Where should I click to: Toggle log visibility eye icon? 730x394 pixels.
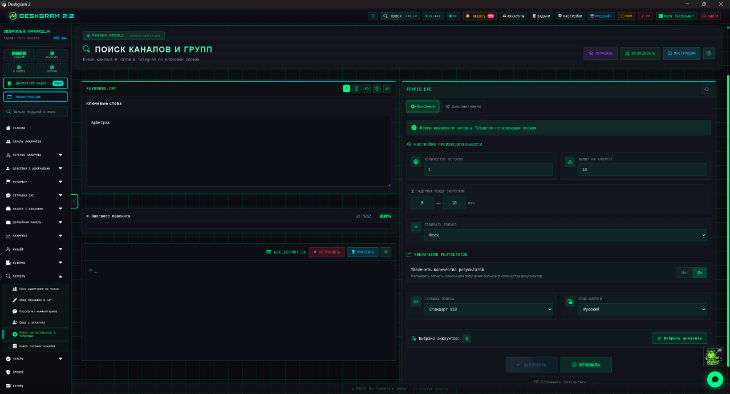386,252
